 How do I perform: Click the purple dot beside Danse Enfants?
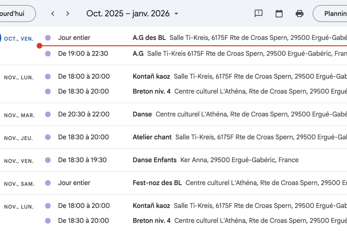[48, 160]
